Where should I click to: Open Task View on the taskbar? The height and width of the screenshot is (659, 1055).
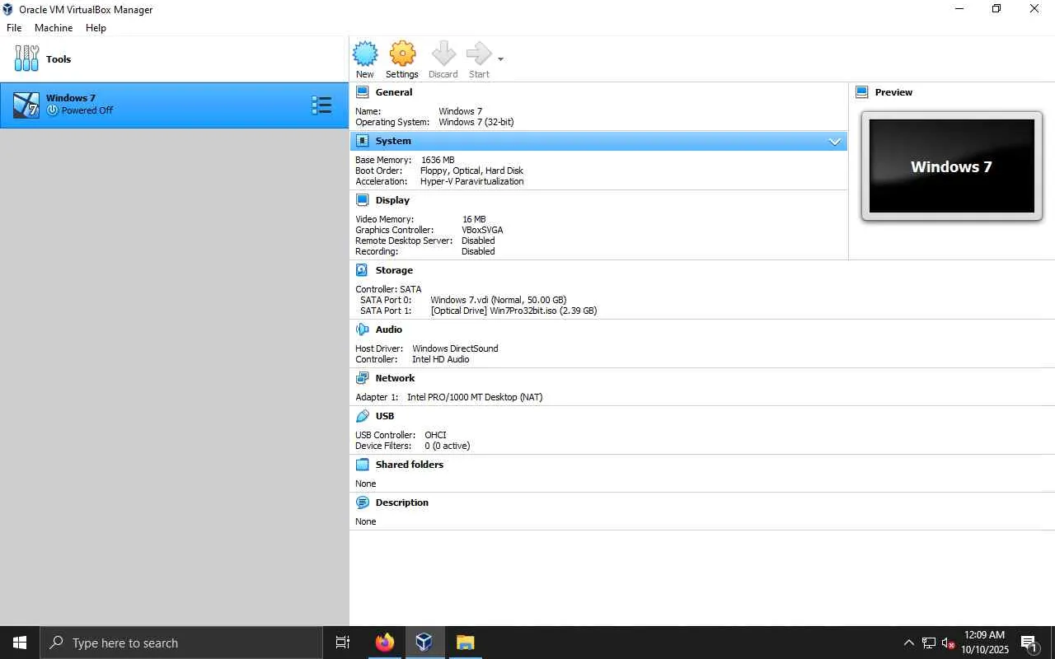[343, 643]
